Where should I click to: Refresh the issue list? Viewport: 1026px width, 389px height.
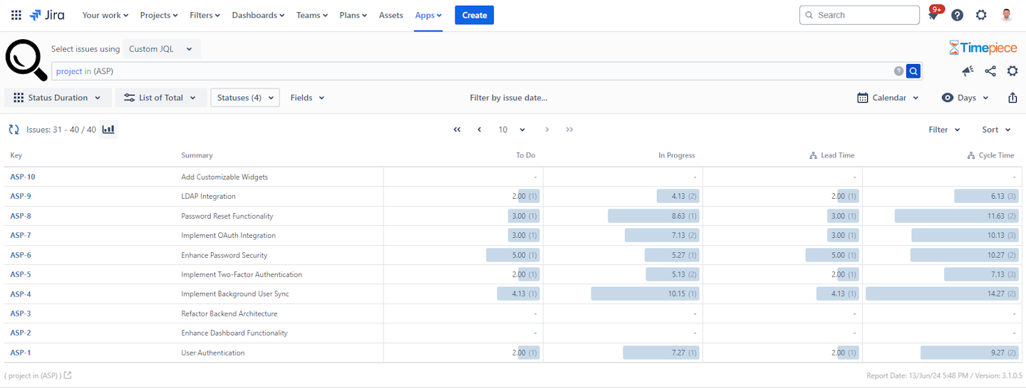click(x=14, y=130)
